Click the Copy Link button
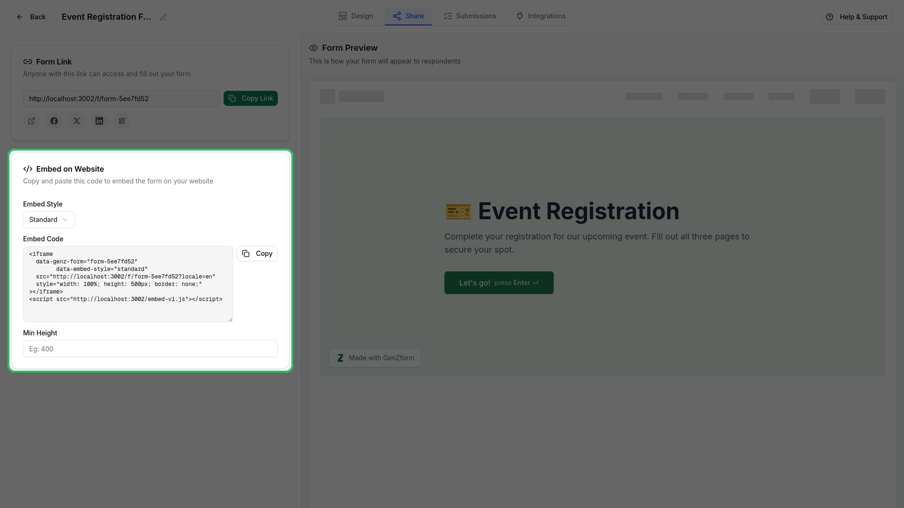 250,98
